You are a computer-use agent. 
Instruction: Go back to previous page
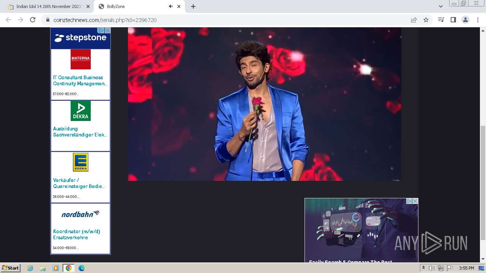pos(8,20)
